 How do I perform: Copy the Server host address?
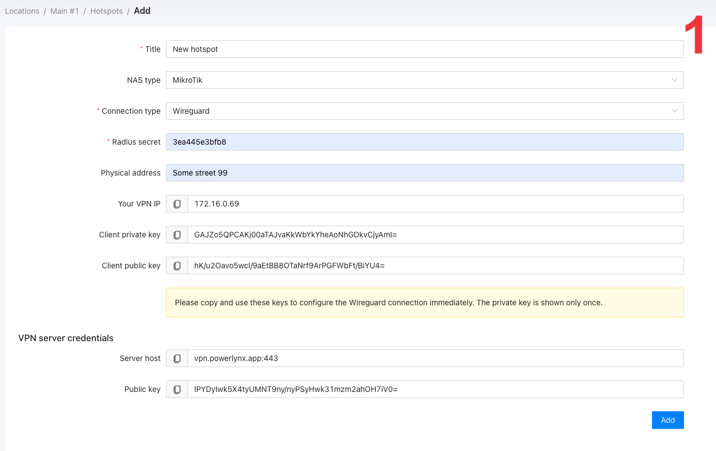177,358
